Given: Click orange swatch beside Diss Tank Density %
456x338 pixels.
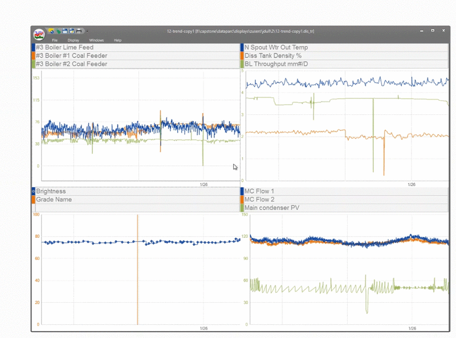Looking at the screenshot, I should [242, 56].
